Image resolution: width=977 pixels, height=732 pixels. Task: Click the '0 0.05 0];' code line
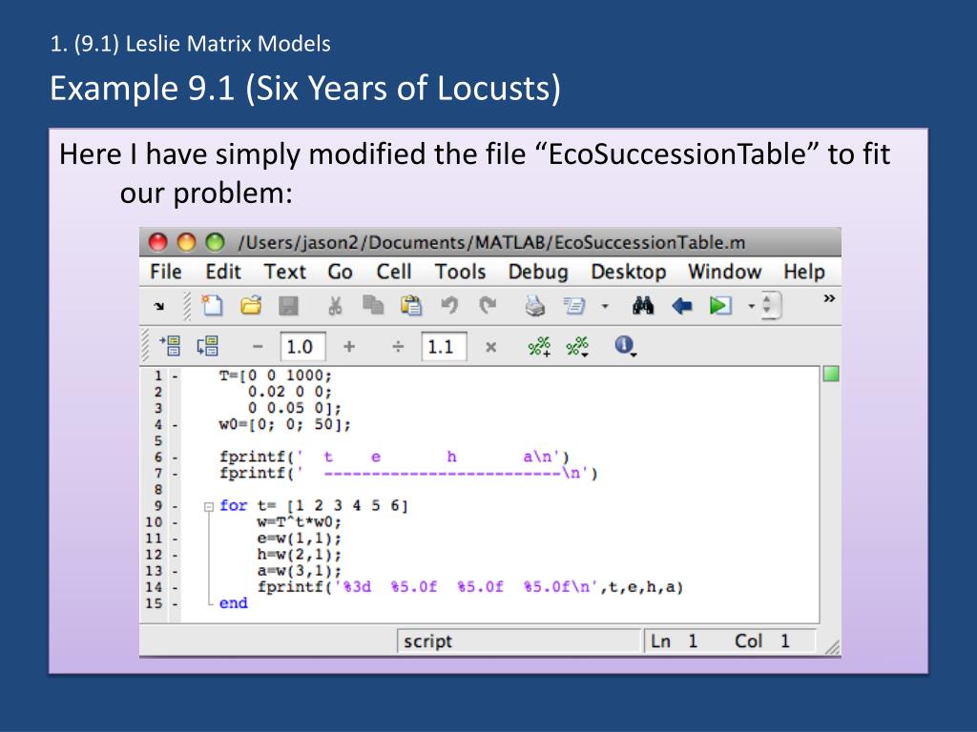[x=295, y=408]
